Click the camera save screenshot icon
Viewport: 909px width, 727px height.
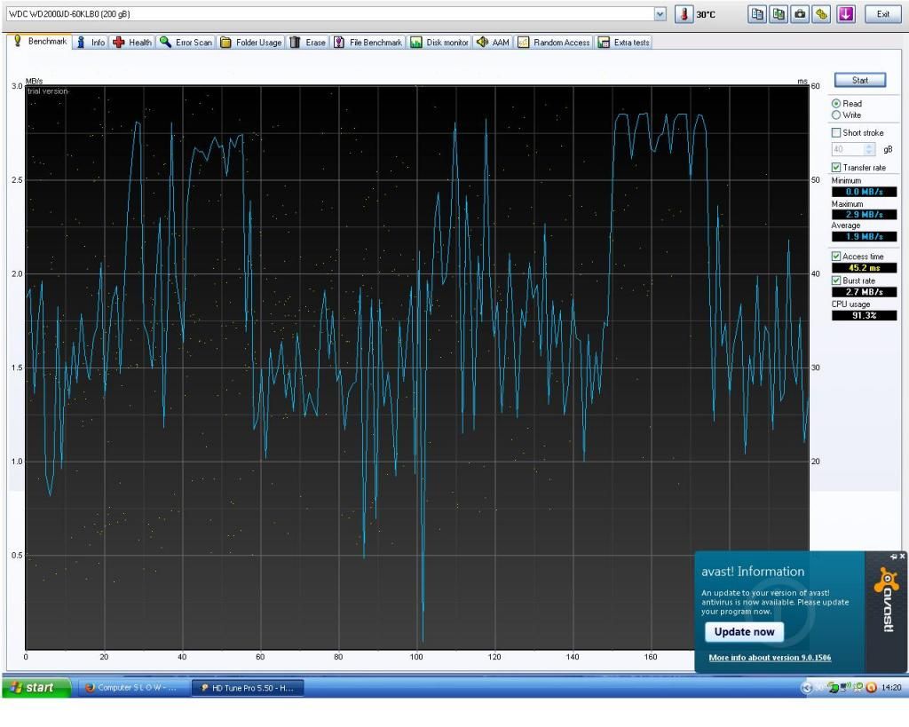pos(800,14)
